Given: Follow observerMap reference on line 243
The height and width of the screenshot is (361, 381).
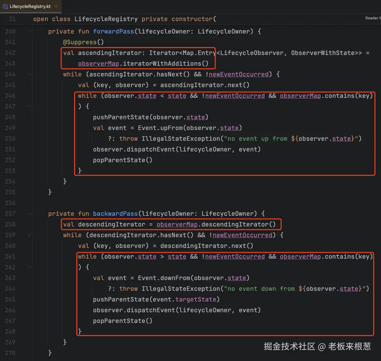Looking at the screenshot, I should (98, 64).
